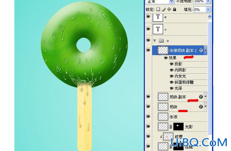Click the 不透明度 opacity value field
This screenshot has width=231, height=151.
(200, 1)
